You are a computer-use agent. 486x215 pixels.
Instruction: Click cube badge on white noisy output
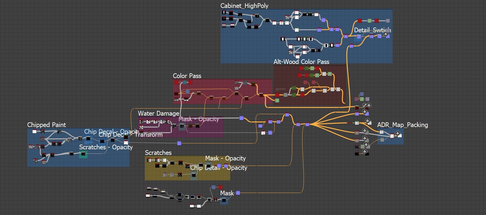(x=367, y=121)
